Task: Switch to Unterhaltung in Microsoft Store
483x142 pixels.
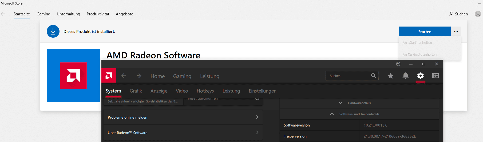Action: [x=68, y=14]
